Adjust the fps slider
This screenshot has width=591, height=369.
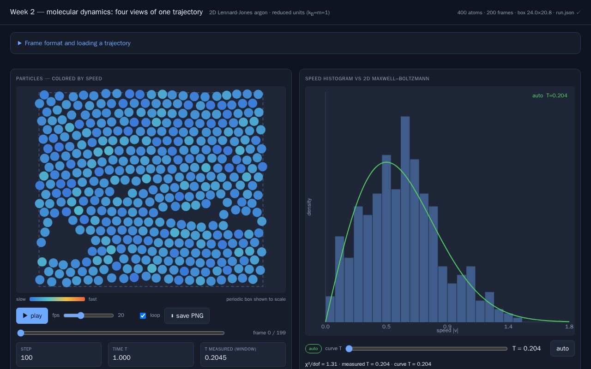[x=89, y=315]
